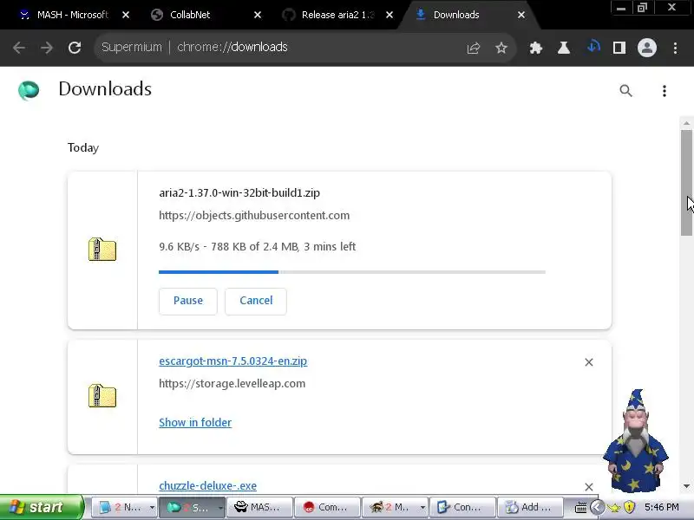Click the keyboard icon in system tray

coord(580,507)
